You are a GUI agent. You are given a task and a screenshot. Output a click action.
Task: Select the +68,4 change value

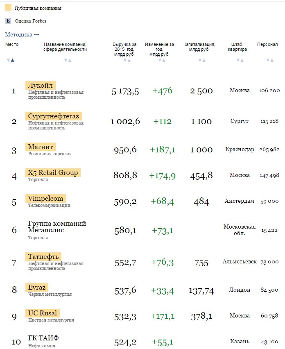163,201
